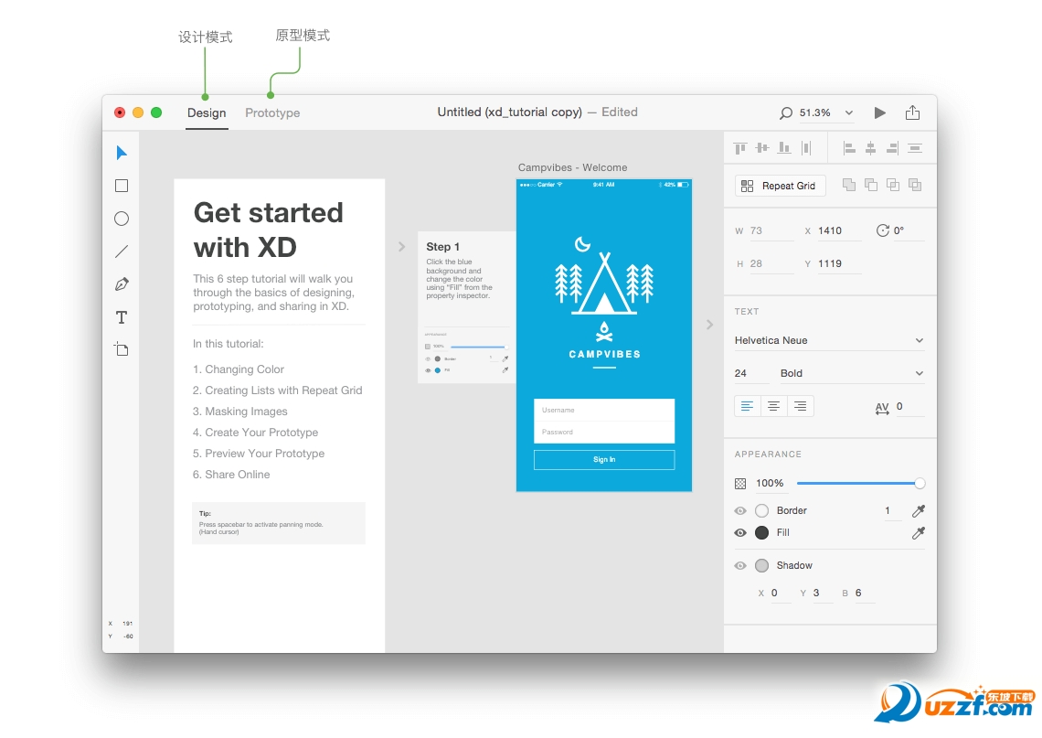1042x738 pixels.
Task: Toggle Fill visibility eye
Action: tap(740, 532)
